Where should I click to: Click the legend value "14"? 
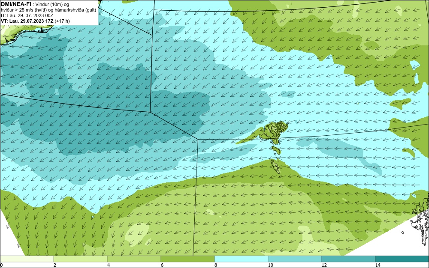pyautogui.click(x=378, y=265)
